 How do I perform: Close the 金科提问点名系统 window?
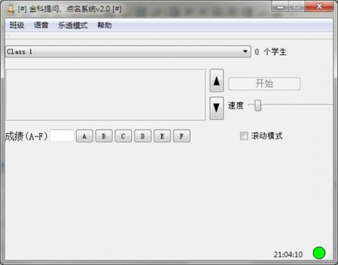[x=319, y=7]
